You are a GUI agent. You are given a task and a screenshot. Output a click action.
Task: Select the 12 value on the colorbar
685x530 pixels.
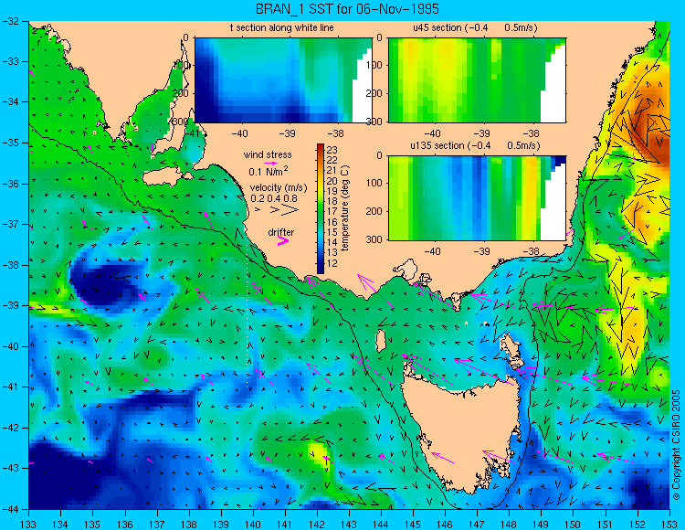[x=332, y=263]
